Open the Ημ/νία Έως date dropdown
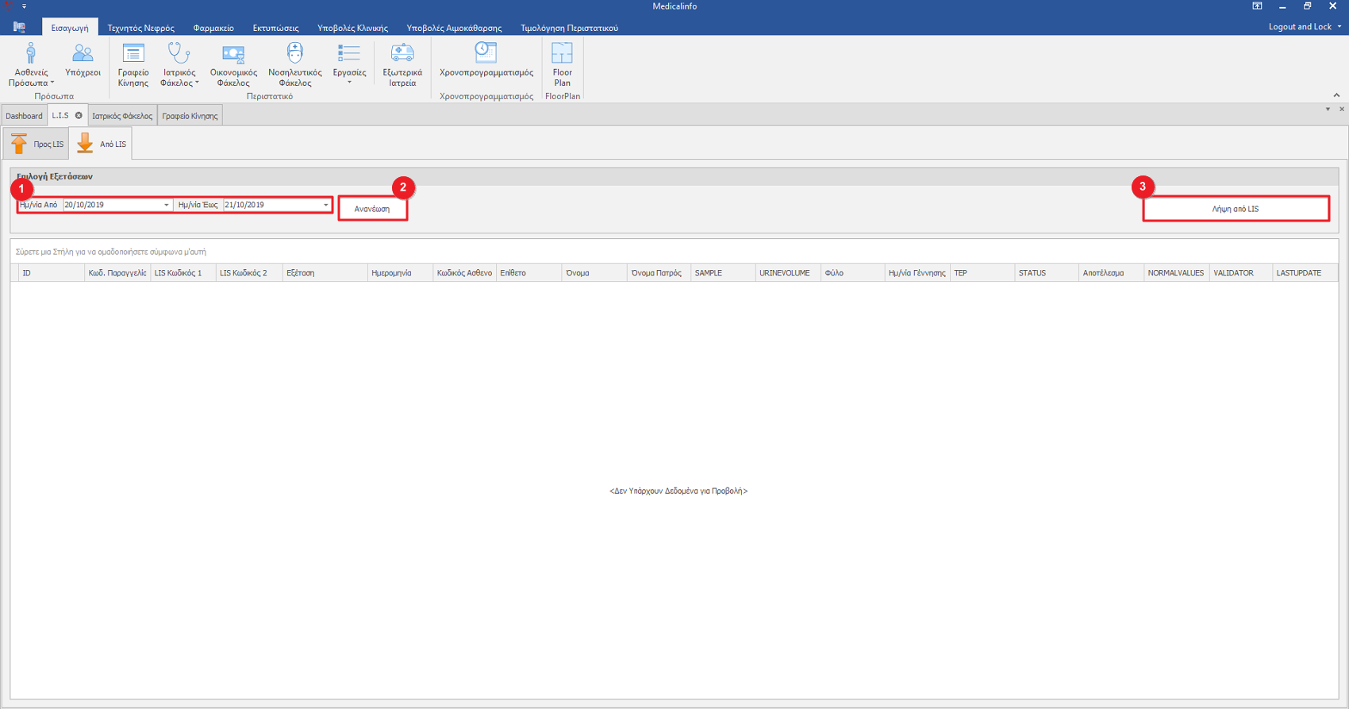This screenshot has height=709, width=1349. (x=325, y=206)
